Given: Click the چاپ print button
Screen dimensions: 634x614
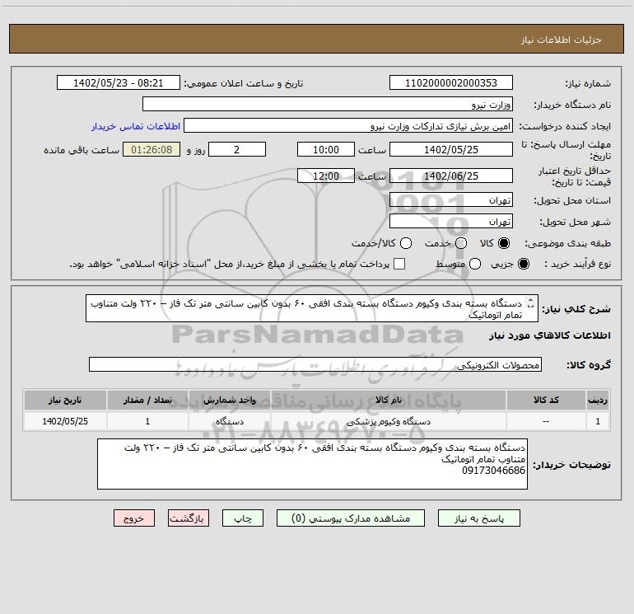Looking at the screenshot, I should (243, 518).
